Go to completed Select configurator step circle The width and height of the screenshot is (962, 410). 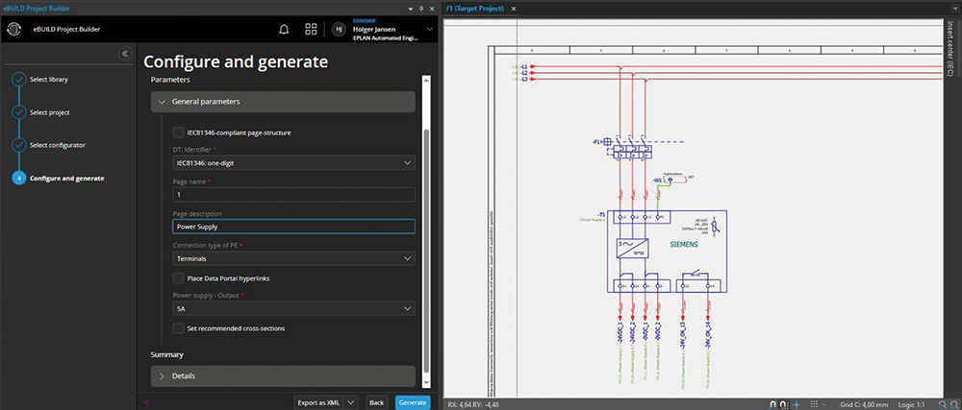click(x=19, y=146)
